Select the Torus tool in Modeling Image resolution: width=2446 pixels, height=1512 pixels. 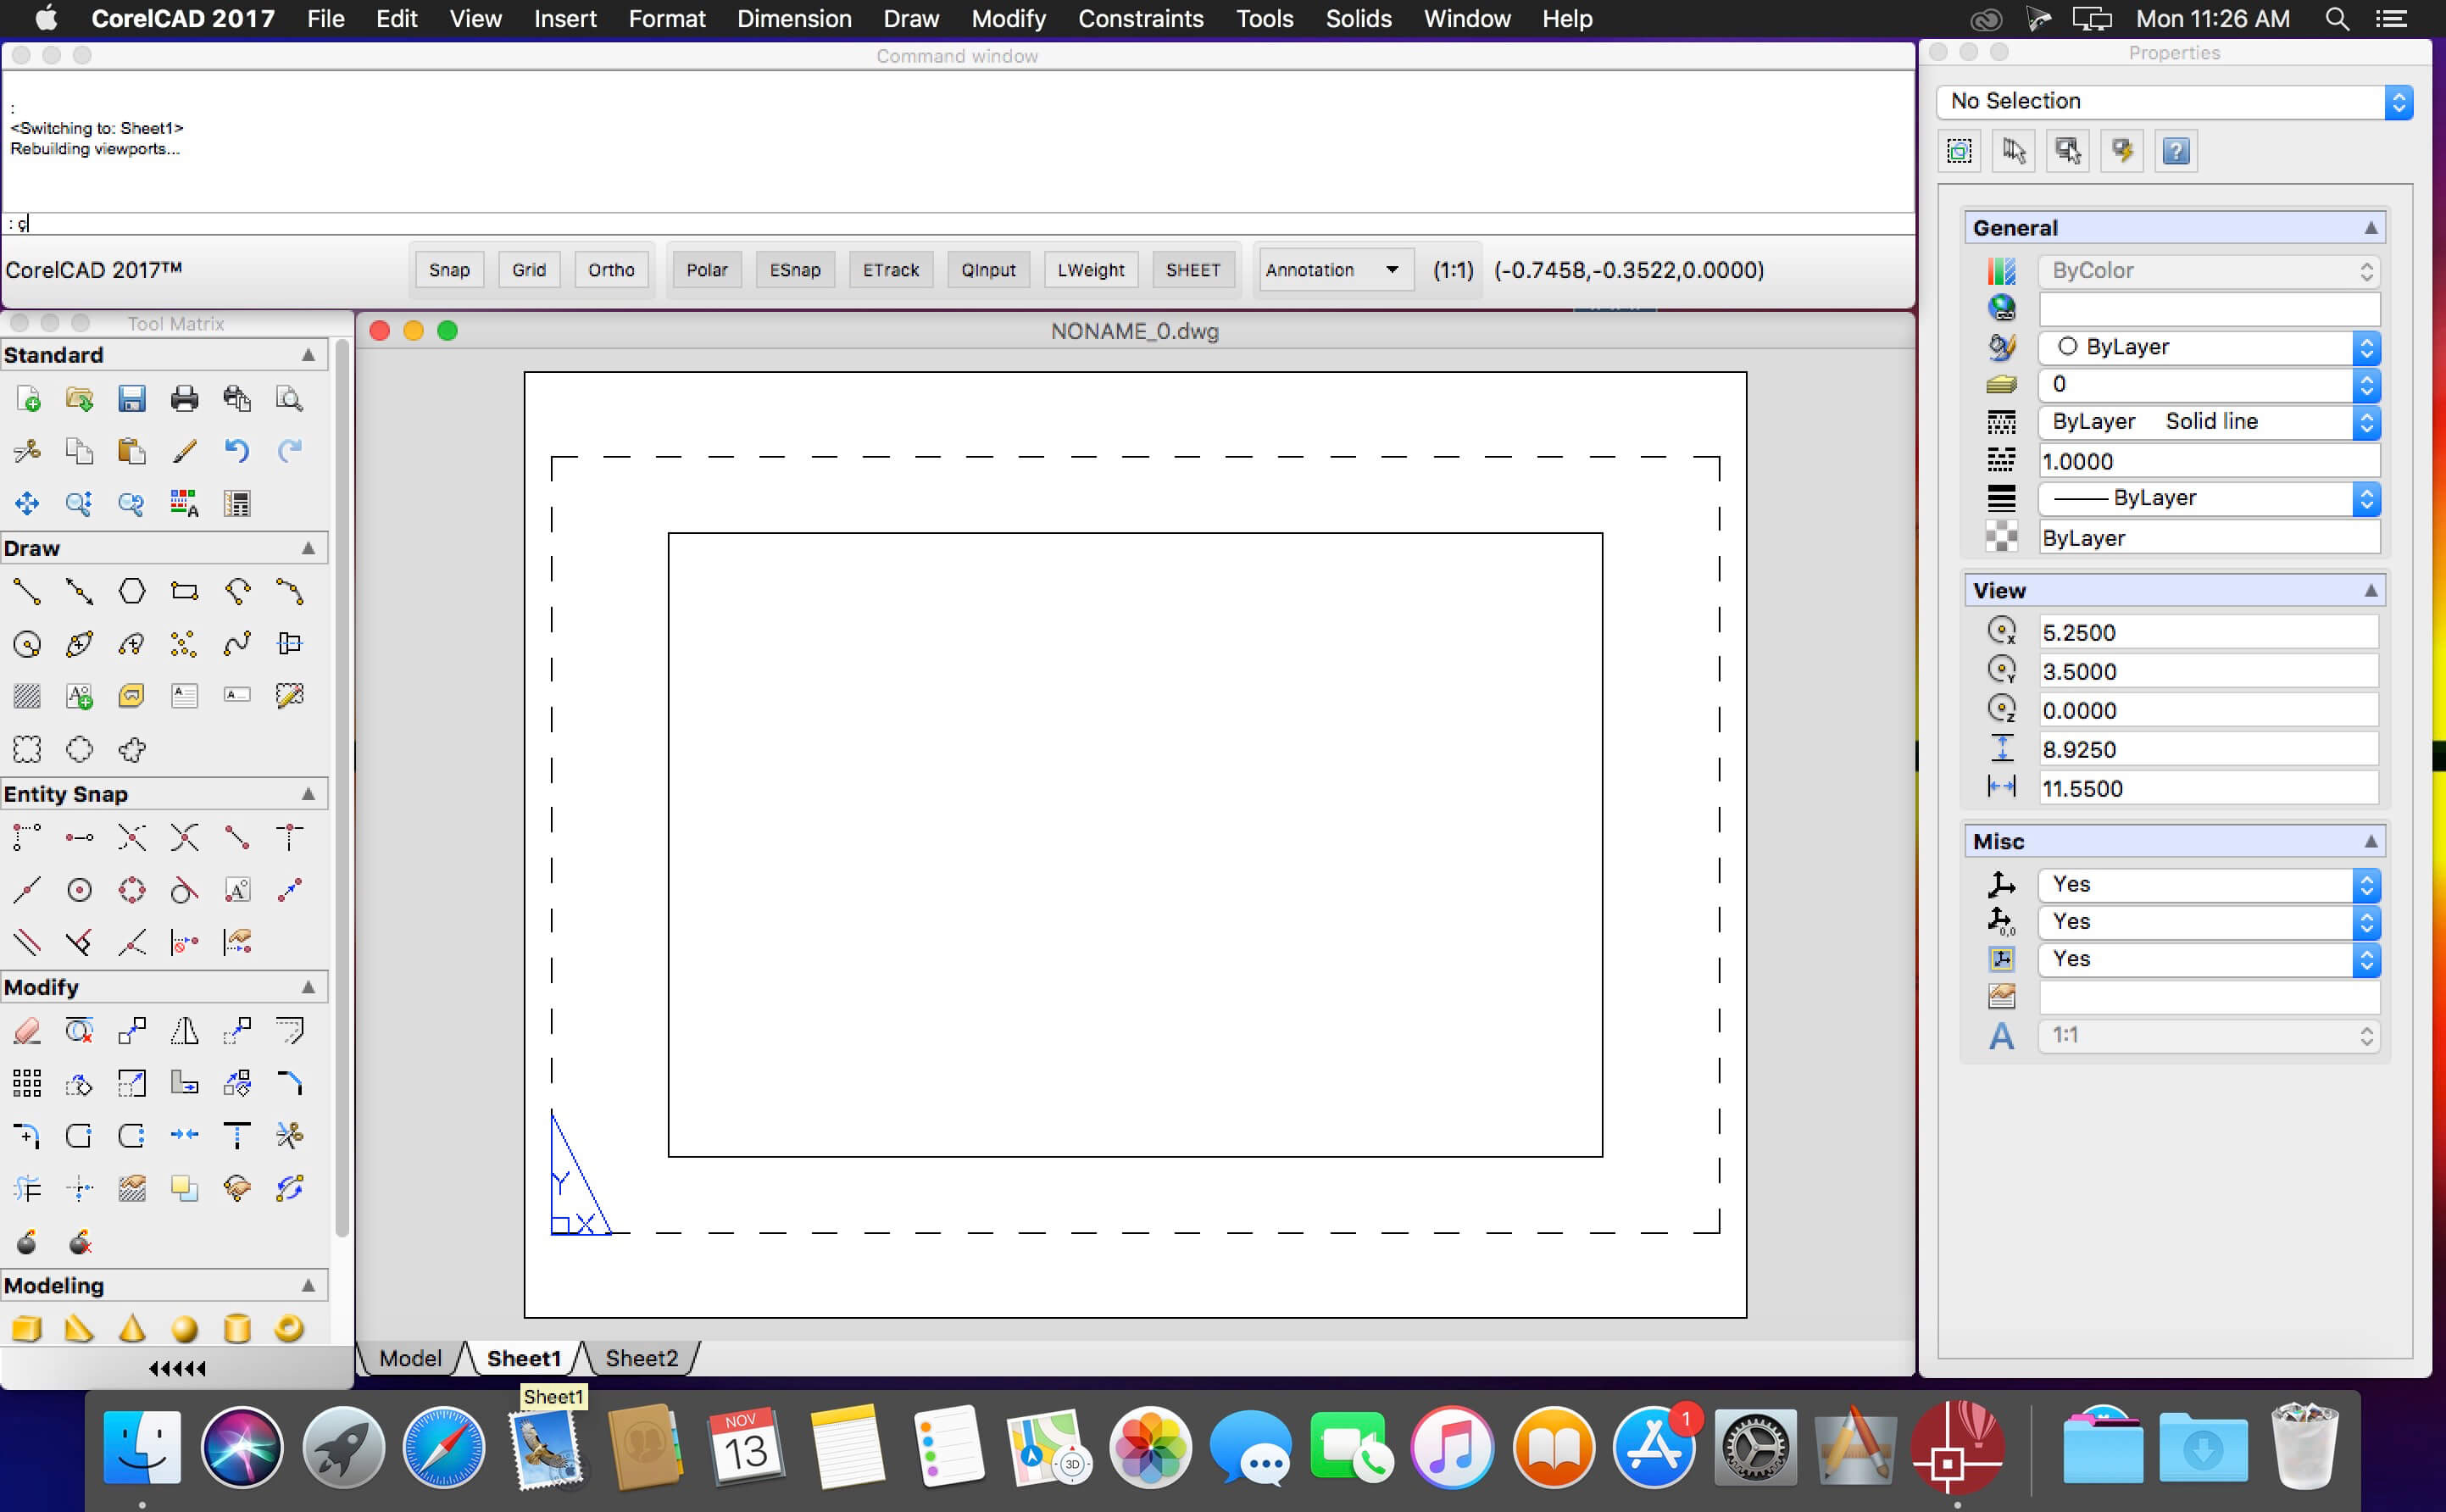click(289, 1329)
